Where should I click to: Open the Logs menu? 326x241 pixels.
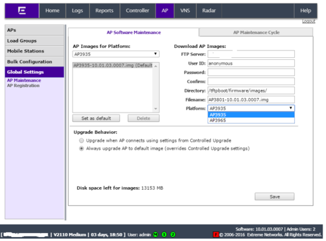point(77,11)
